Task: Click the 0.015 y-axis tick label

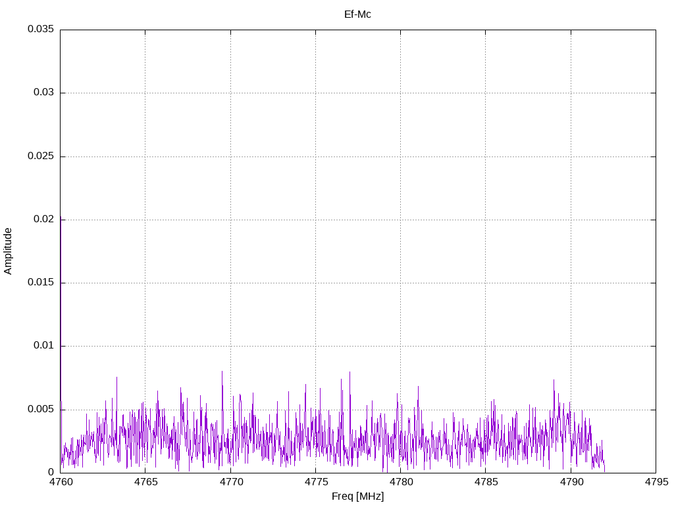Action: [x=40, y=283]
